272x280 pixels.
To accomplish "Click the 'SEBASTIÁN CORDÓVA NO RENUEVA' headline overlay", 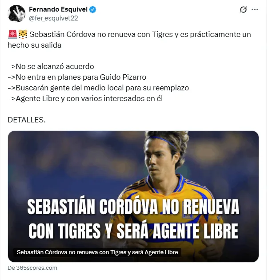I will tap(133, 207).
